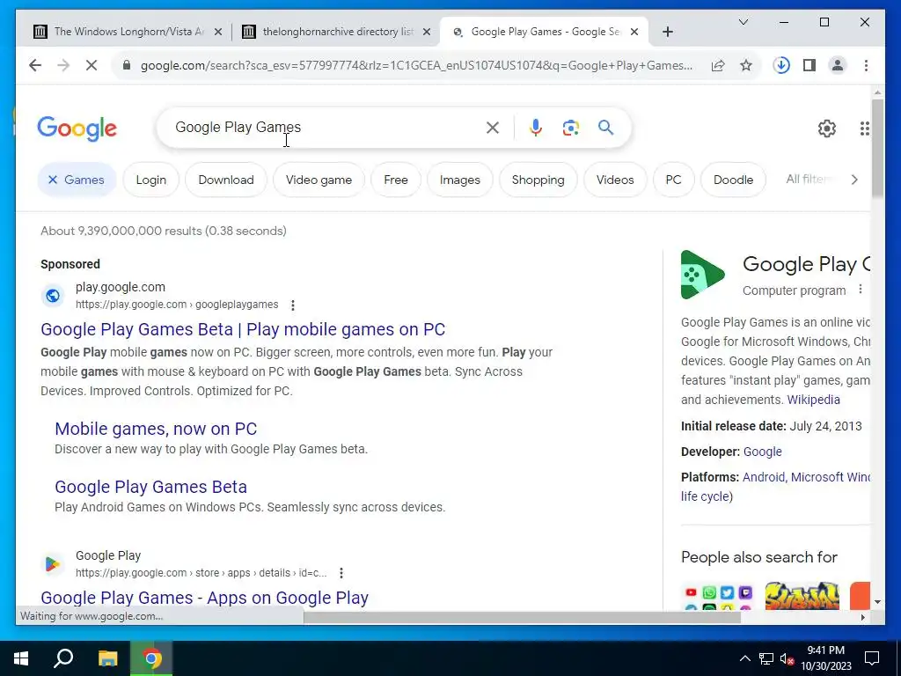Show hidden system tray icons
The height and width of the screenshot is (676, 901).
pos(744,658)
